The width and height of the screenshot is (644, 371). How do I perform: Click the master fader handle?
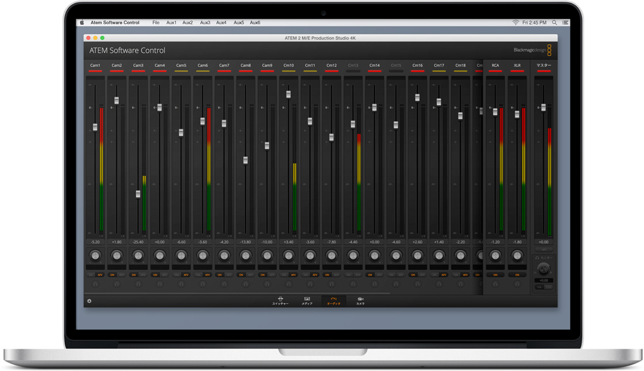[x=543, y=107]
